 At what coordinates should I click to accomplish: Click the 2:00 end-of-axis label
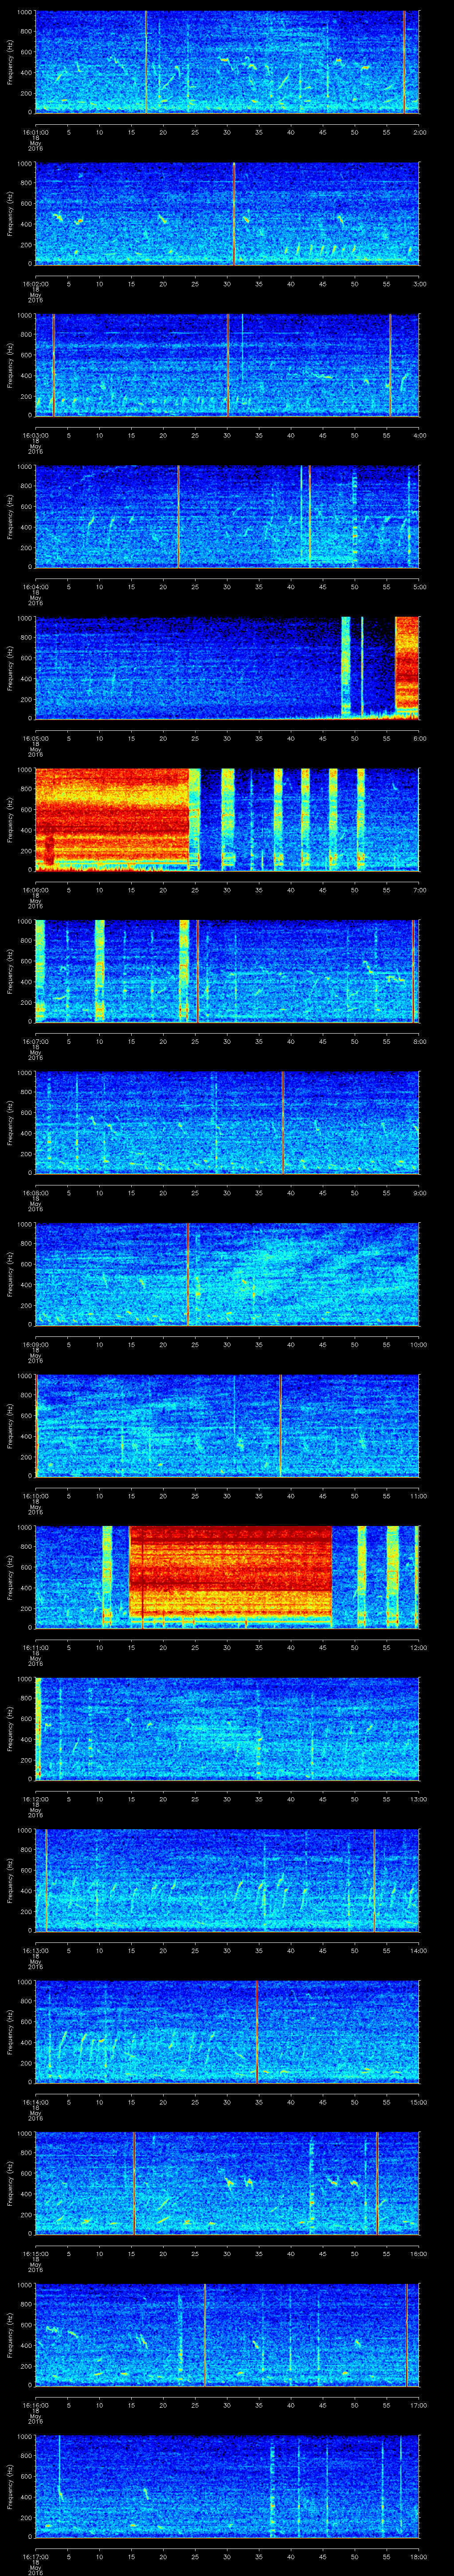(419, 132)
